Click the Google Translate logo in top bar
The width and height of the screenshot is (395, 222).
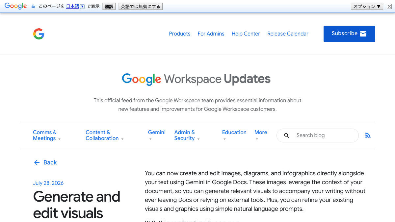click(15, 6)
